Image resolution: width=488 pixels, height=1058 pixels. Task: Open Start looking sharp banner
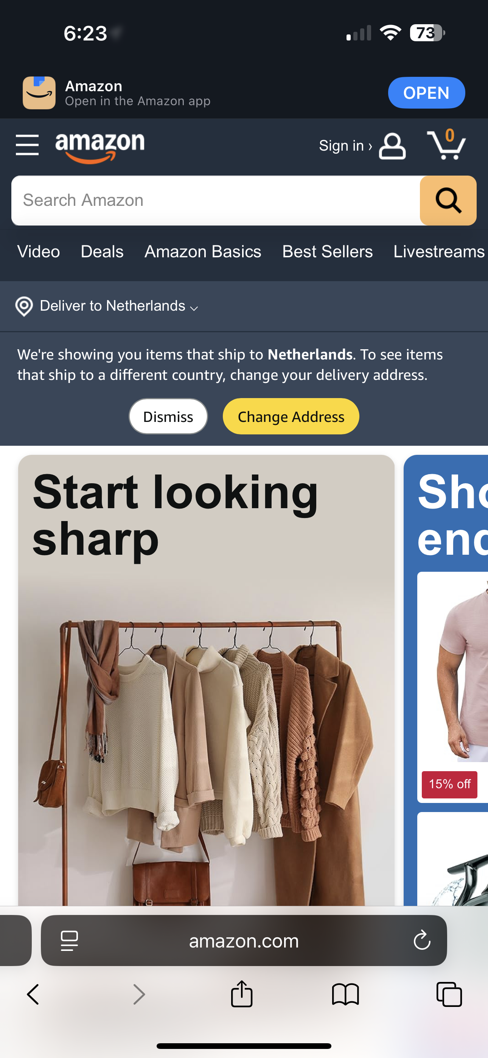206,680
